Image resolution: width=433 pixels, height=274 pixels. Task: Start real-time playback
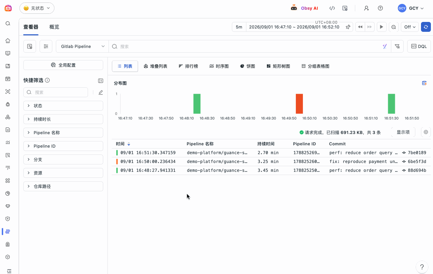coord(381,27)
